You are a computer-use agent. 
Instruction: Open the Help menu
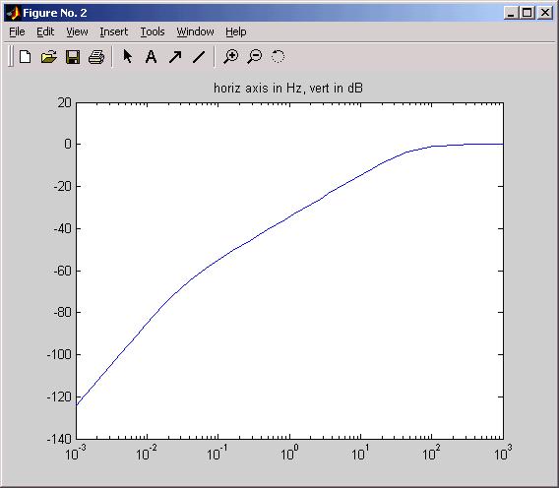[x=235, y=31]
